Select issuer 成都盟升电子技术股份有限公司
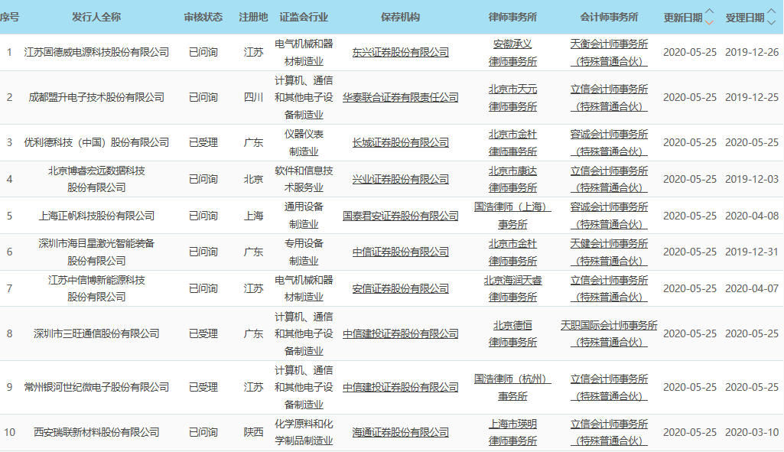Image resolution: width=784 pixels, height=452 pixels. click(96, 97)
